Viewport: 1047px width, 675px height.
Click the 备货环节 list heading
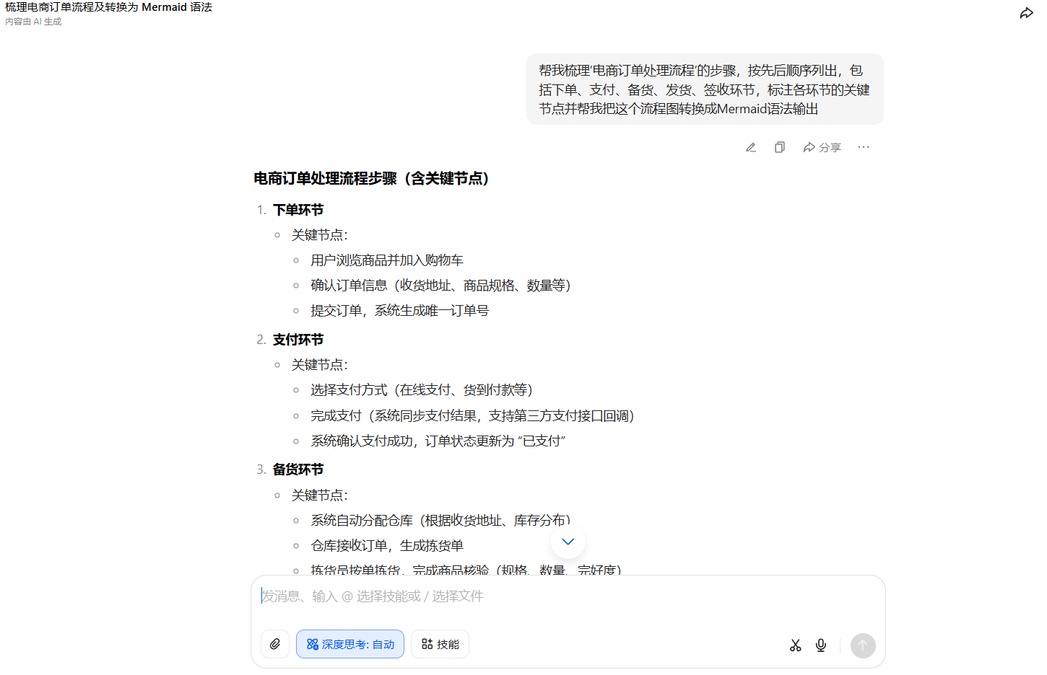(298, 469)
